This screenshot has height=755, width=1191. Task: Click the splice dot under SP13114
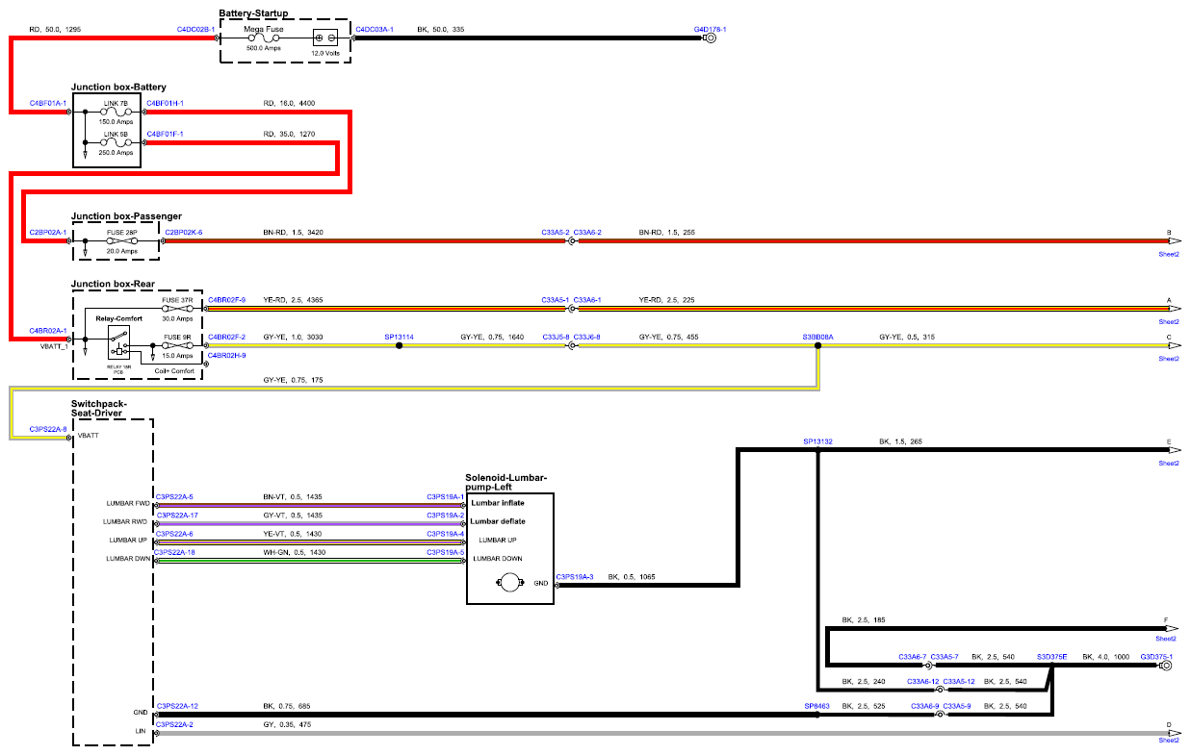pyautogui.click(x=399, y=345)
